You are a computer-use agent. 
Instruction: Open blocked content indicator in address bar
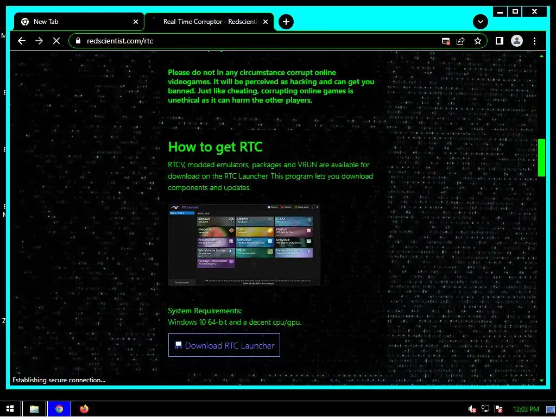(446, 41)
